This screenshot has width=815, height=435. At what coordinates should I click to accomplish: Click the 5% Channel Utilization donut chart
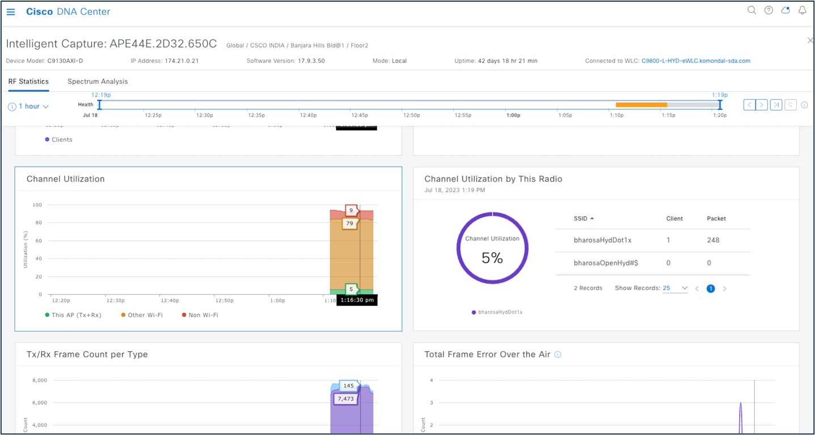[x=493, y=248]
